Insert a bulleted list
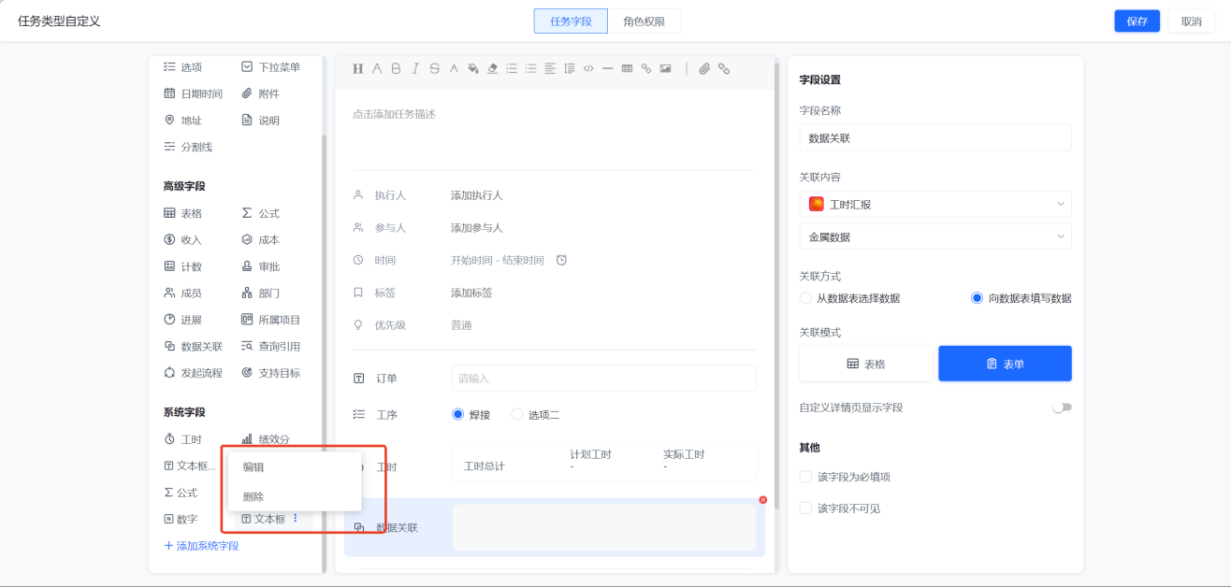1231x587 pixels. pyautogui.click(x=530, y=68)
